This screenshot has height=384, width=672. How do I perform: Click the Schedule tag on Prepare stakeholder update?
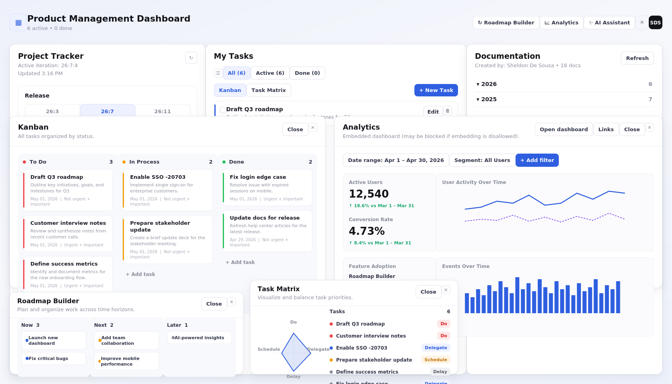[436, 360]
